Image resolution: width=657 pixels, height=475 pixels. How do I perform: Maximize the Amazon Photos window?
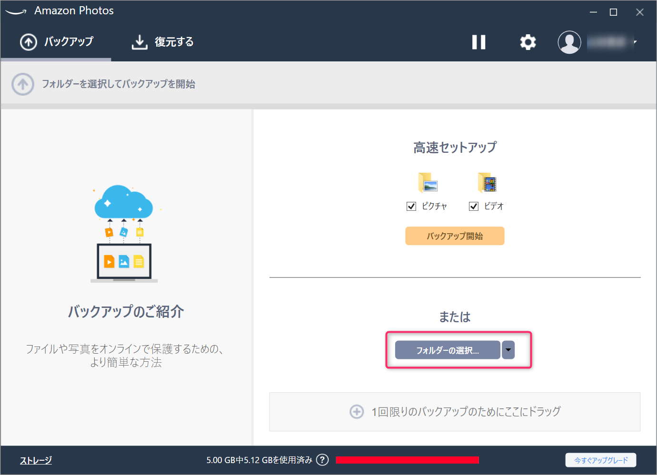614,12
